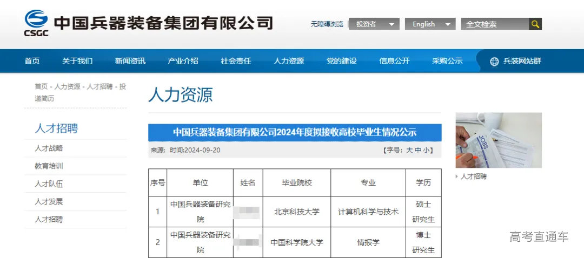Click the 中国兵器装备集团有限公司 site title

tap(164, 23)
